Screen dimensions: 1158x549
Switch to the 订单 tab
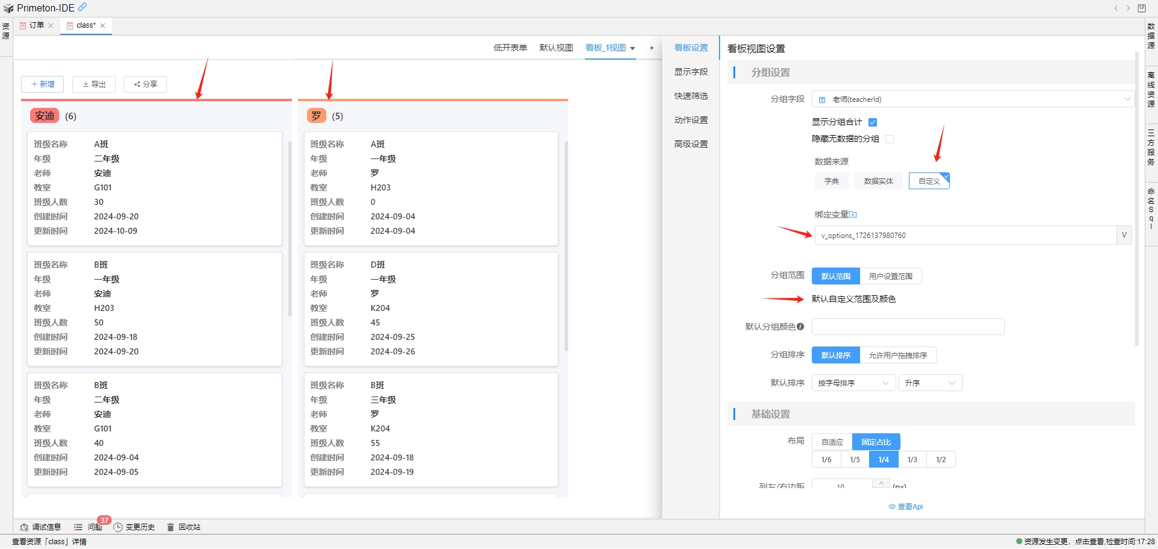click(x=36, y=25)
